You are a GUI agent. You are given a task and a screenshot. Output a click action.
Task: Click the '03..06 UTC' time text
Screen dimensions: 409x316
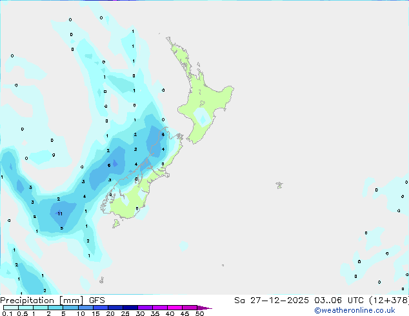339,301
